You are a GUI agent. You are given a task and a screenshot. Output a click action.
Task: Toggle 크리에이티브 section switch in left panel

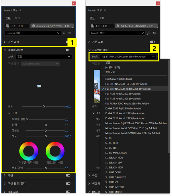click(x=68, y=50)
